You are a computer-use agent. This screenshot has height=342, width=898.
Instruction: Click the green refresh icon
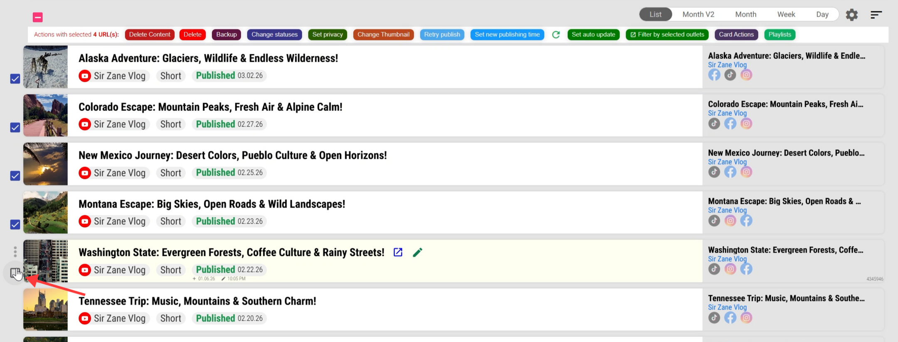(556, 34)
